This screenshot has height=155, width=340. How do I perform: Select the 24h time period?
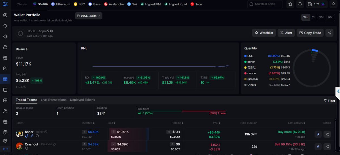point(306,17)
